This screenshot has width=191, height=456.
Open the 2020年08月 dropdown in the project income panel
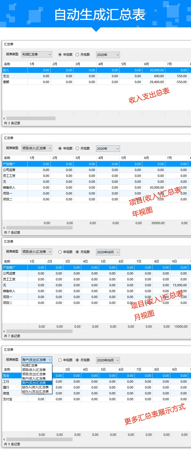click(x=108, y=252)
